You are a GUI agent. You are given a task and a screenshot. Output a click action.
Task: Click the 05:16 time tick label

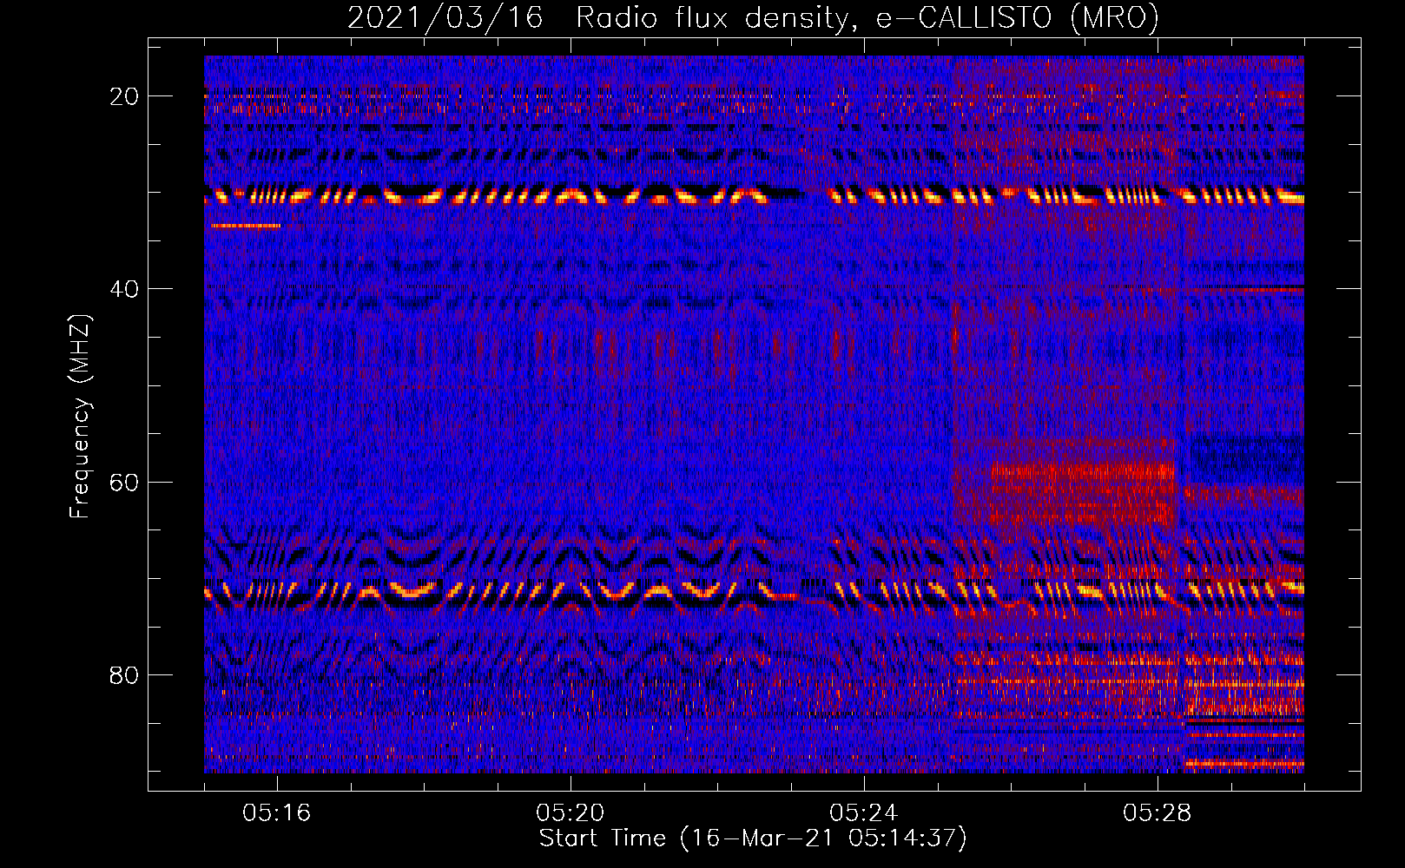(277, 813)
